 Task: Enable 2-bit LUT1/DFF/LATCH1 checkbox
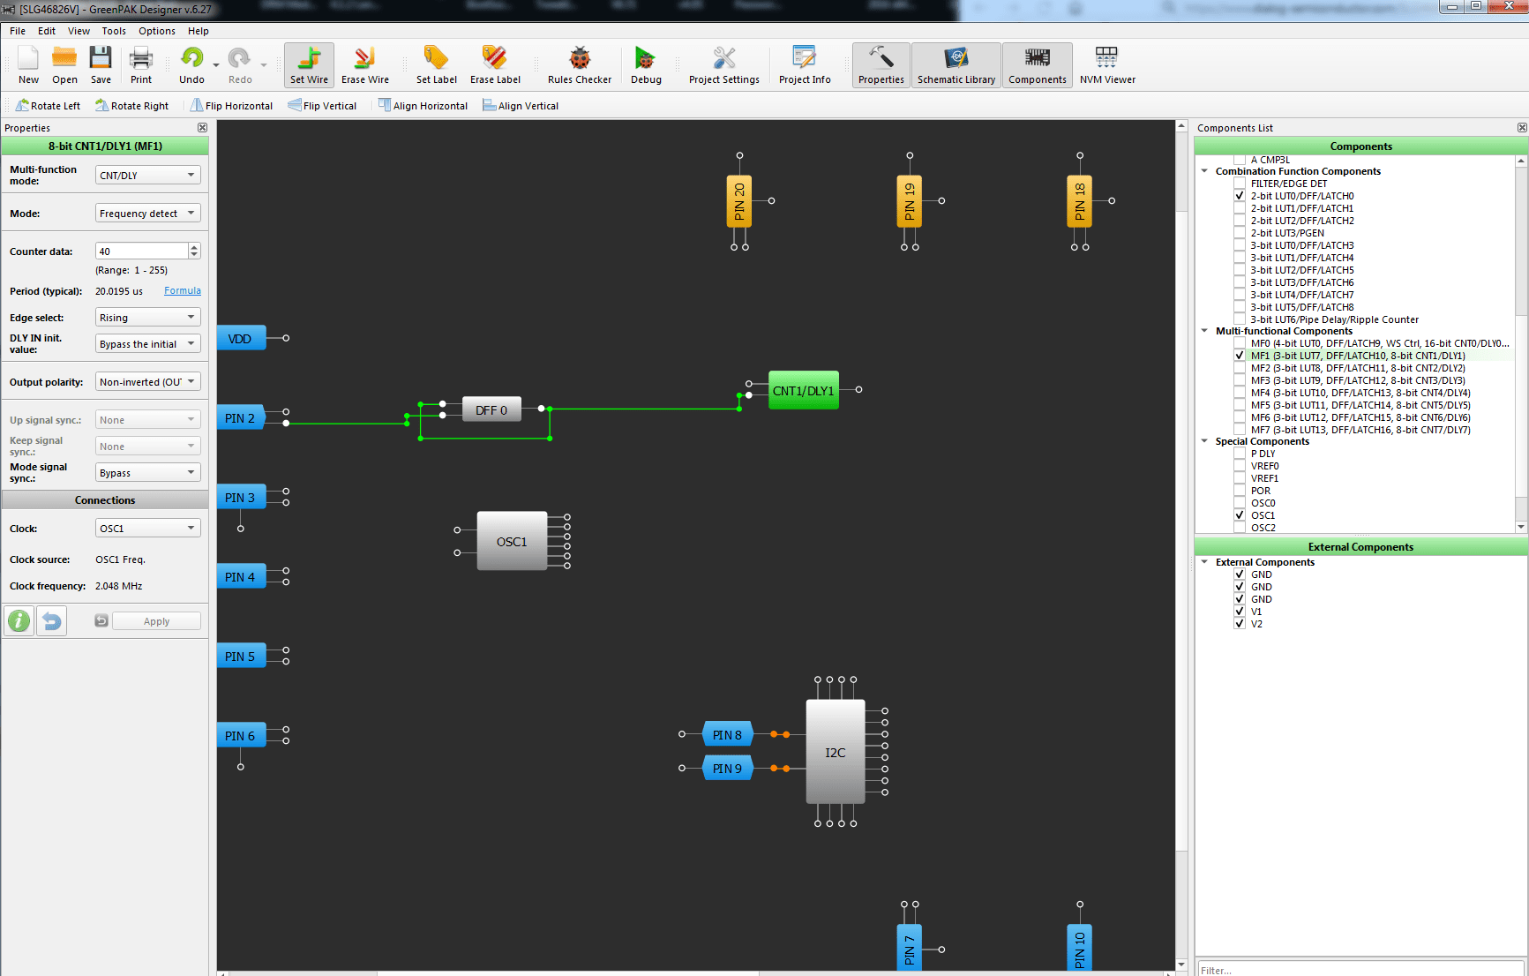[1240, 208]
